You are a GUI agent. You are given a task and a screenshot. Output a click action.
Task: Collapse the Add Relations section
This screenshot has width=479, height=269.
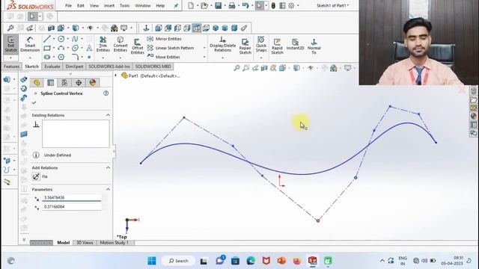point(108,167)
